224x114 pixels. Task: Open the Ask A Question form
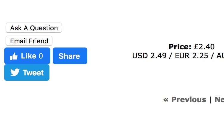[x=34, y=28]
